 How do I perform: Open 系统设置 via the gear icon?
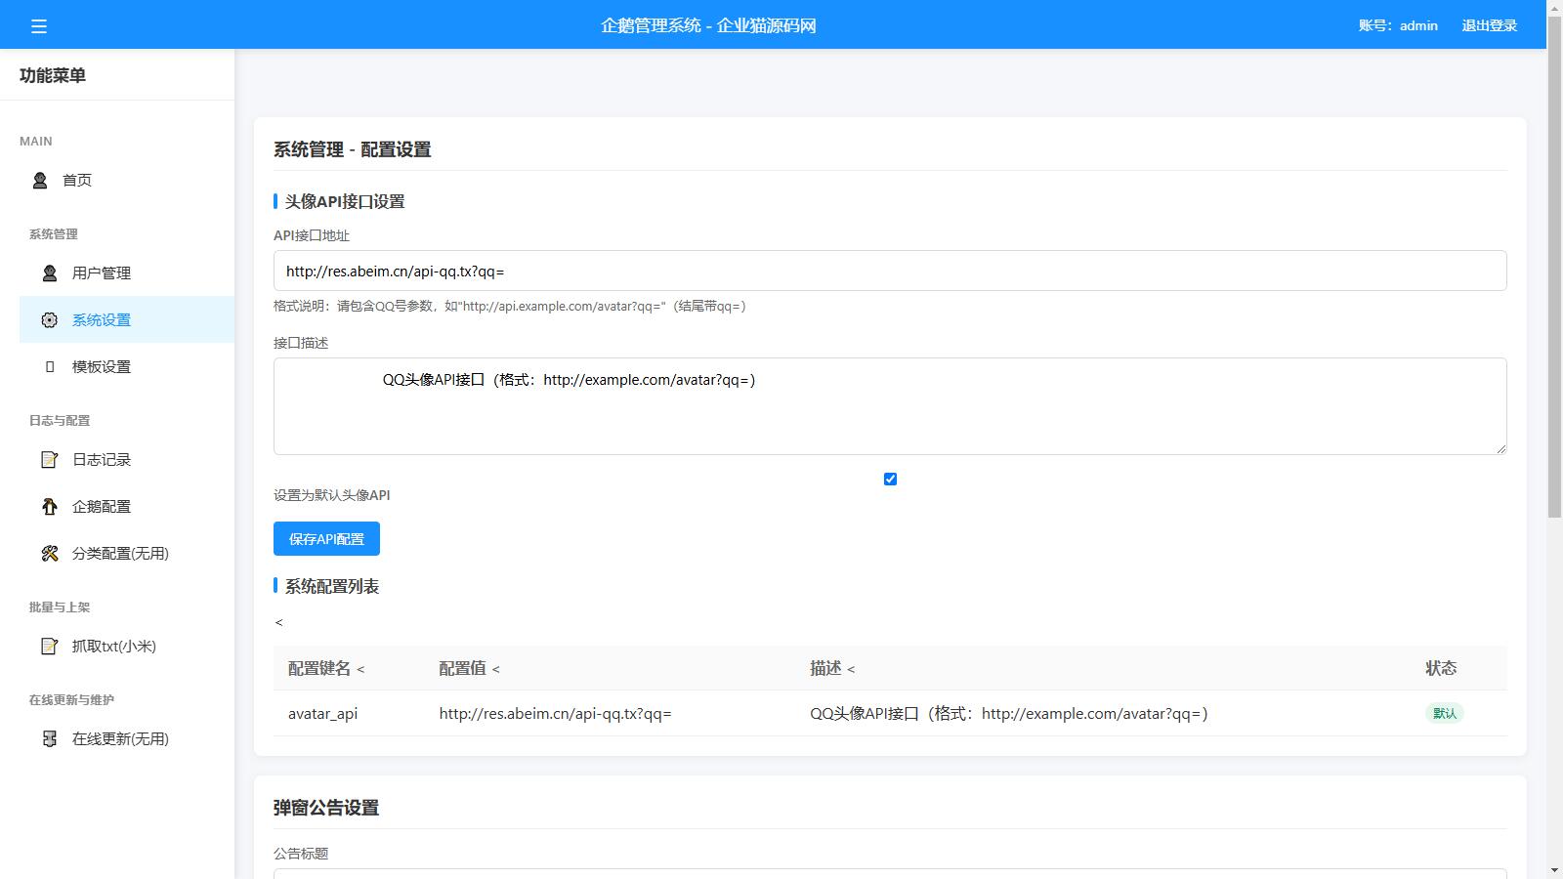tap(48, 319)
